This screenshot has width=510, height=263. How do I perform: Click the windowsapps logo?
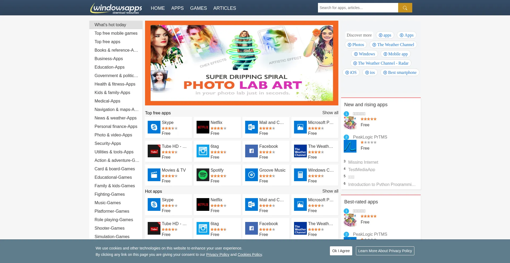[x=116, y=8]
